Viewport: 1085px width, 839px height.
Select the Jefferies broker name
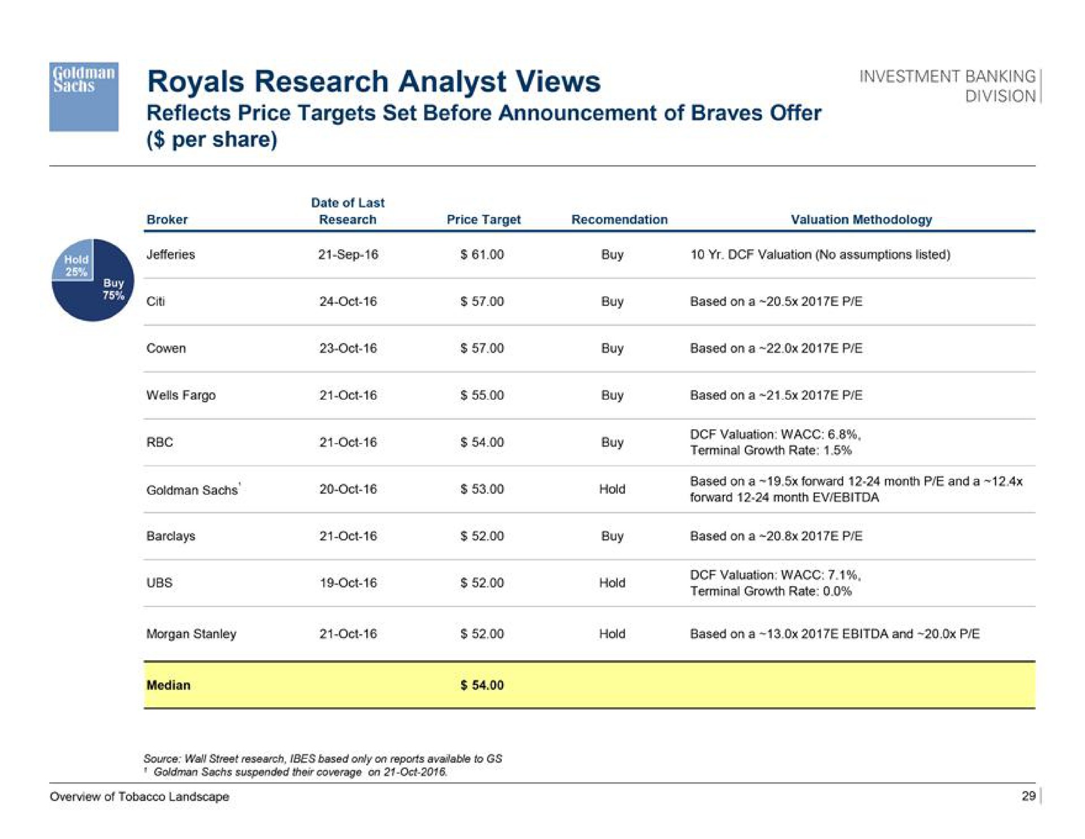pos(170,254)
